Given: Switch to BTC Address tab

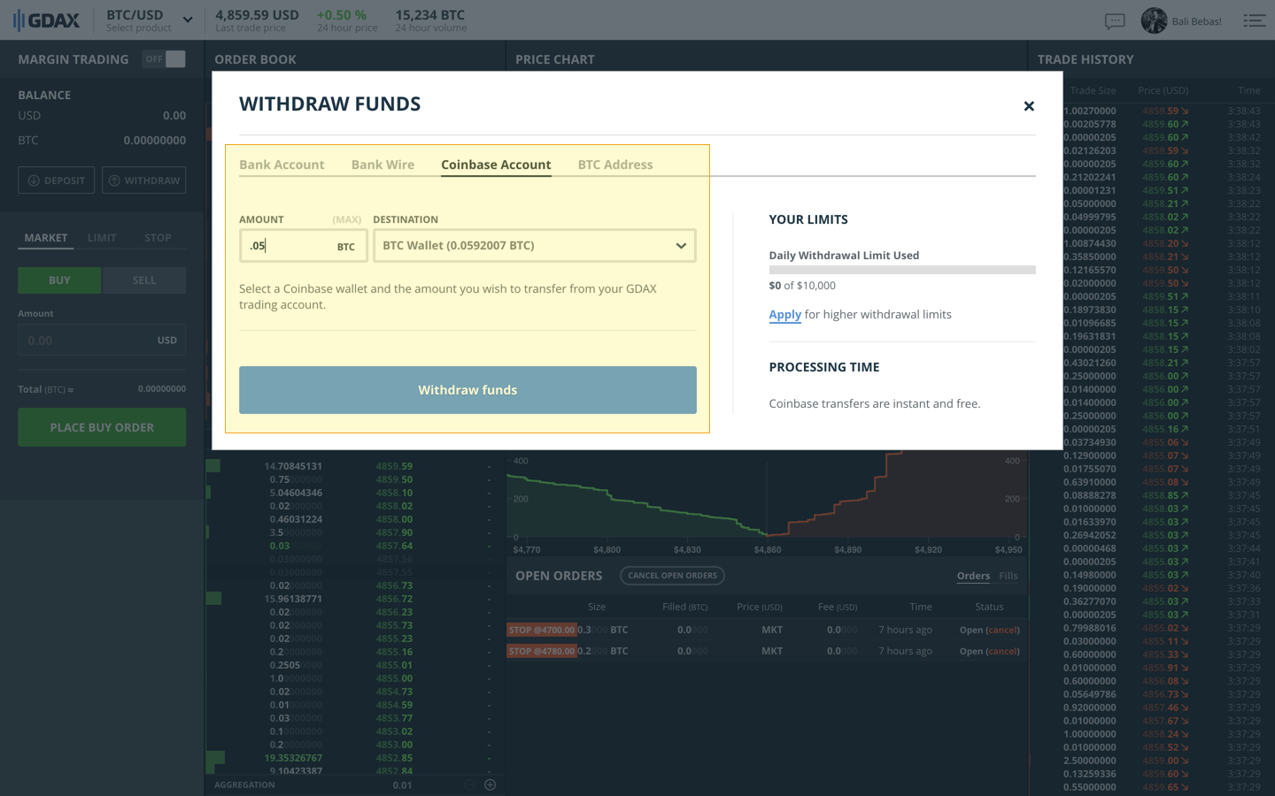Looking at the screenshot, I should click(615, 165).
